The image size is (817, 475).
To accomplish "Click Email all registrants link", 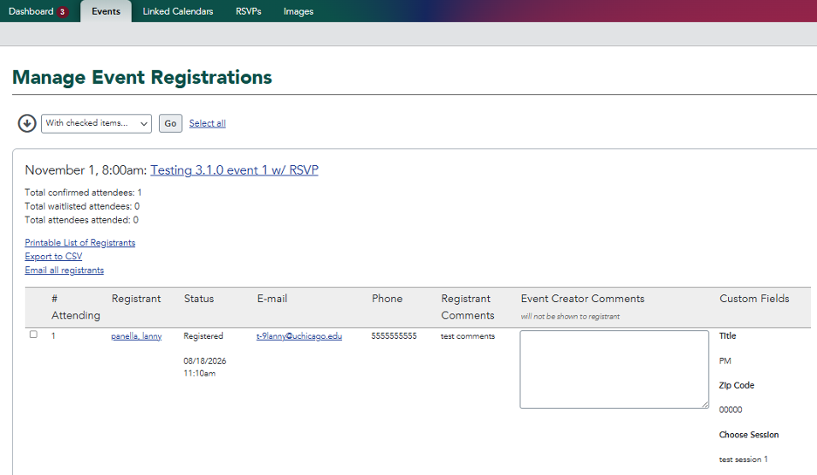I will [x=65, y=270].
